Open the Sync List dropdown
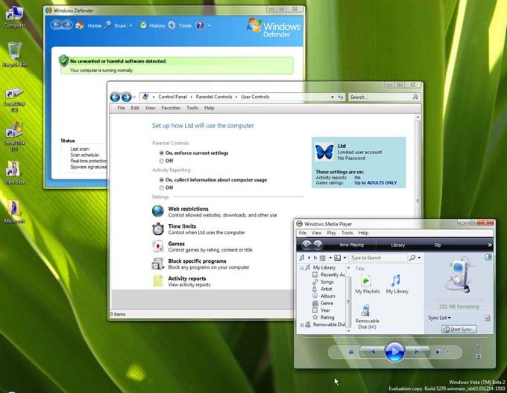The height and width of the screenshot is (393, 507). tap(439, 318)
